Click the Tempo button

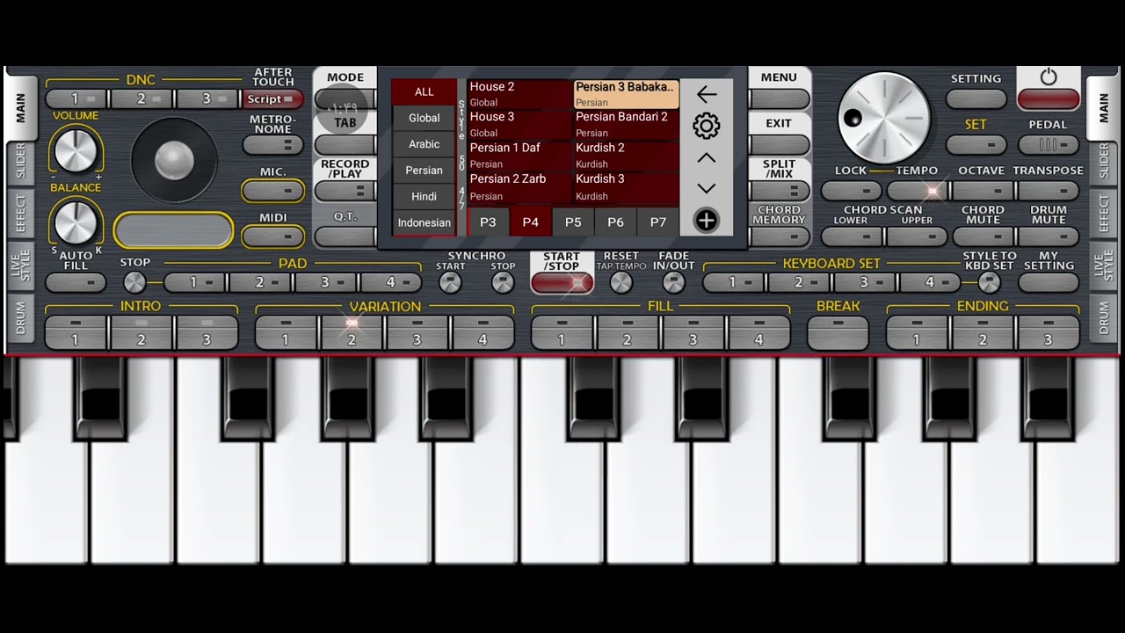tap(917, 191)
